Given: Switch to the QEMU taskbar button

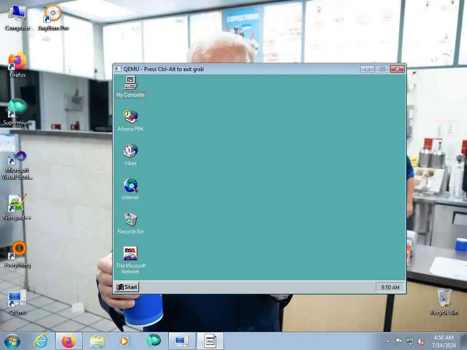Looking at the screenshot, I should click(x=210, y=341).
